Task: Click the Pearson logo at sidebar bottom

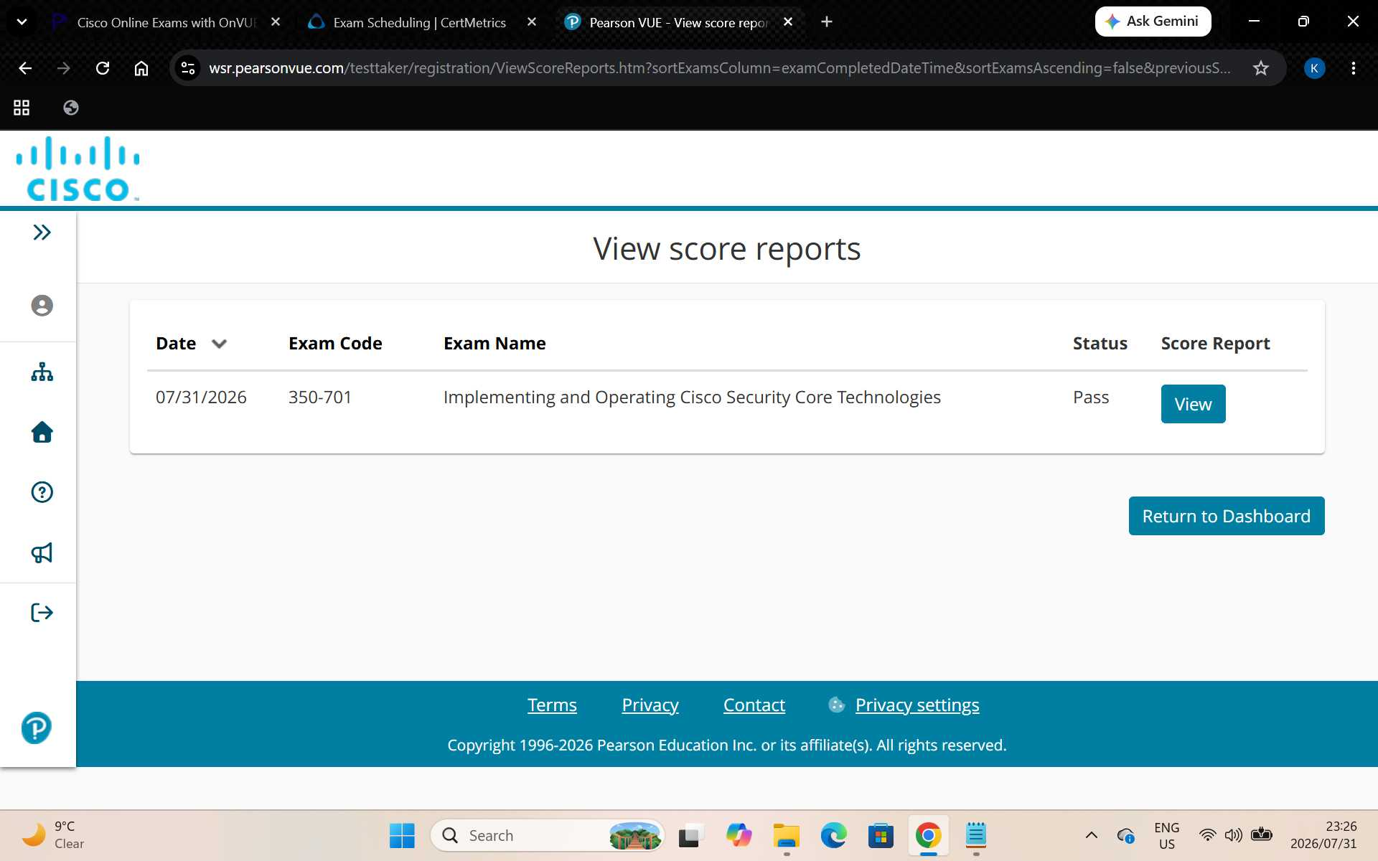Action: point(36,728)
